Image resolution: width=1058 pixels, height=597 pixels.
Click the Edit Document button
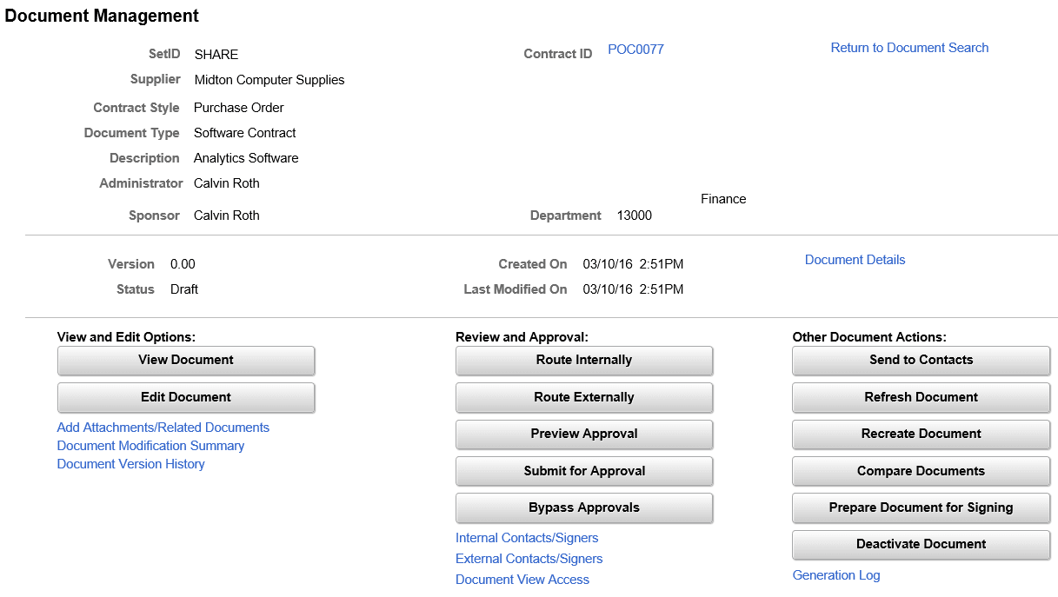[185, 397]
